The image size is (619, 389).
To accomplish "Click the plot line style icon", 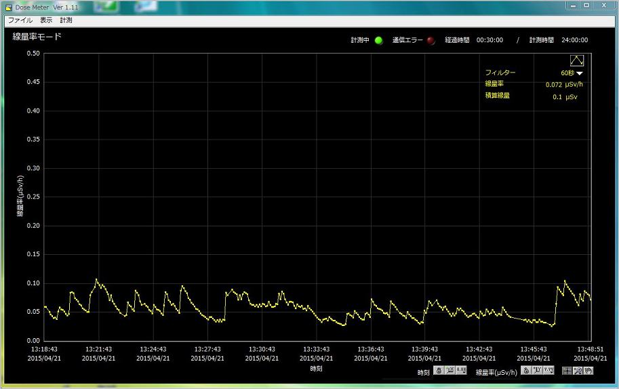I will [x=577, y=60].
